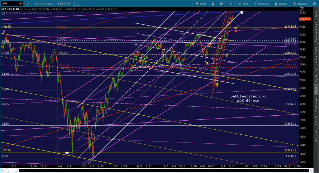
Task: Click the 38.2% Fibonacci label
Action: point(6,104)
